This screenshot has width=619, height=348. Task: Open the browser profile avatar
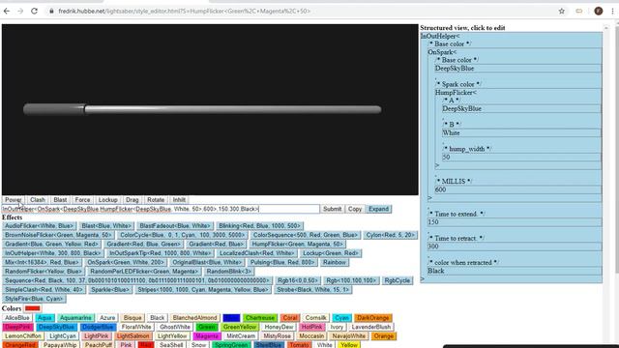pyautogui.click(x=599, y=11)
